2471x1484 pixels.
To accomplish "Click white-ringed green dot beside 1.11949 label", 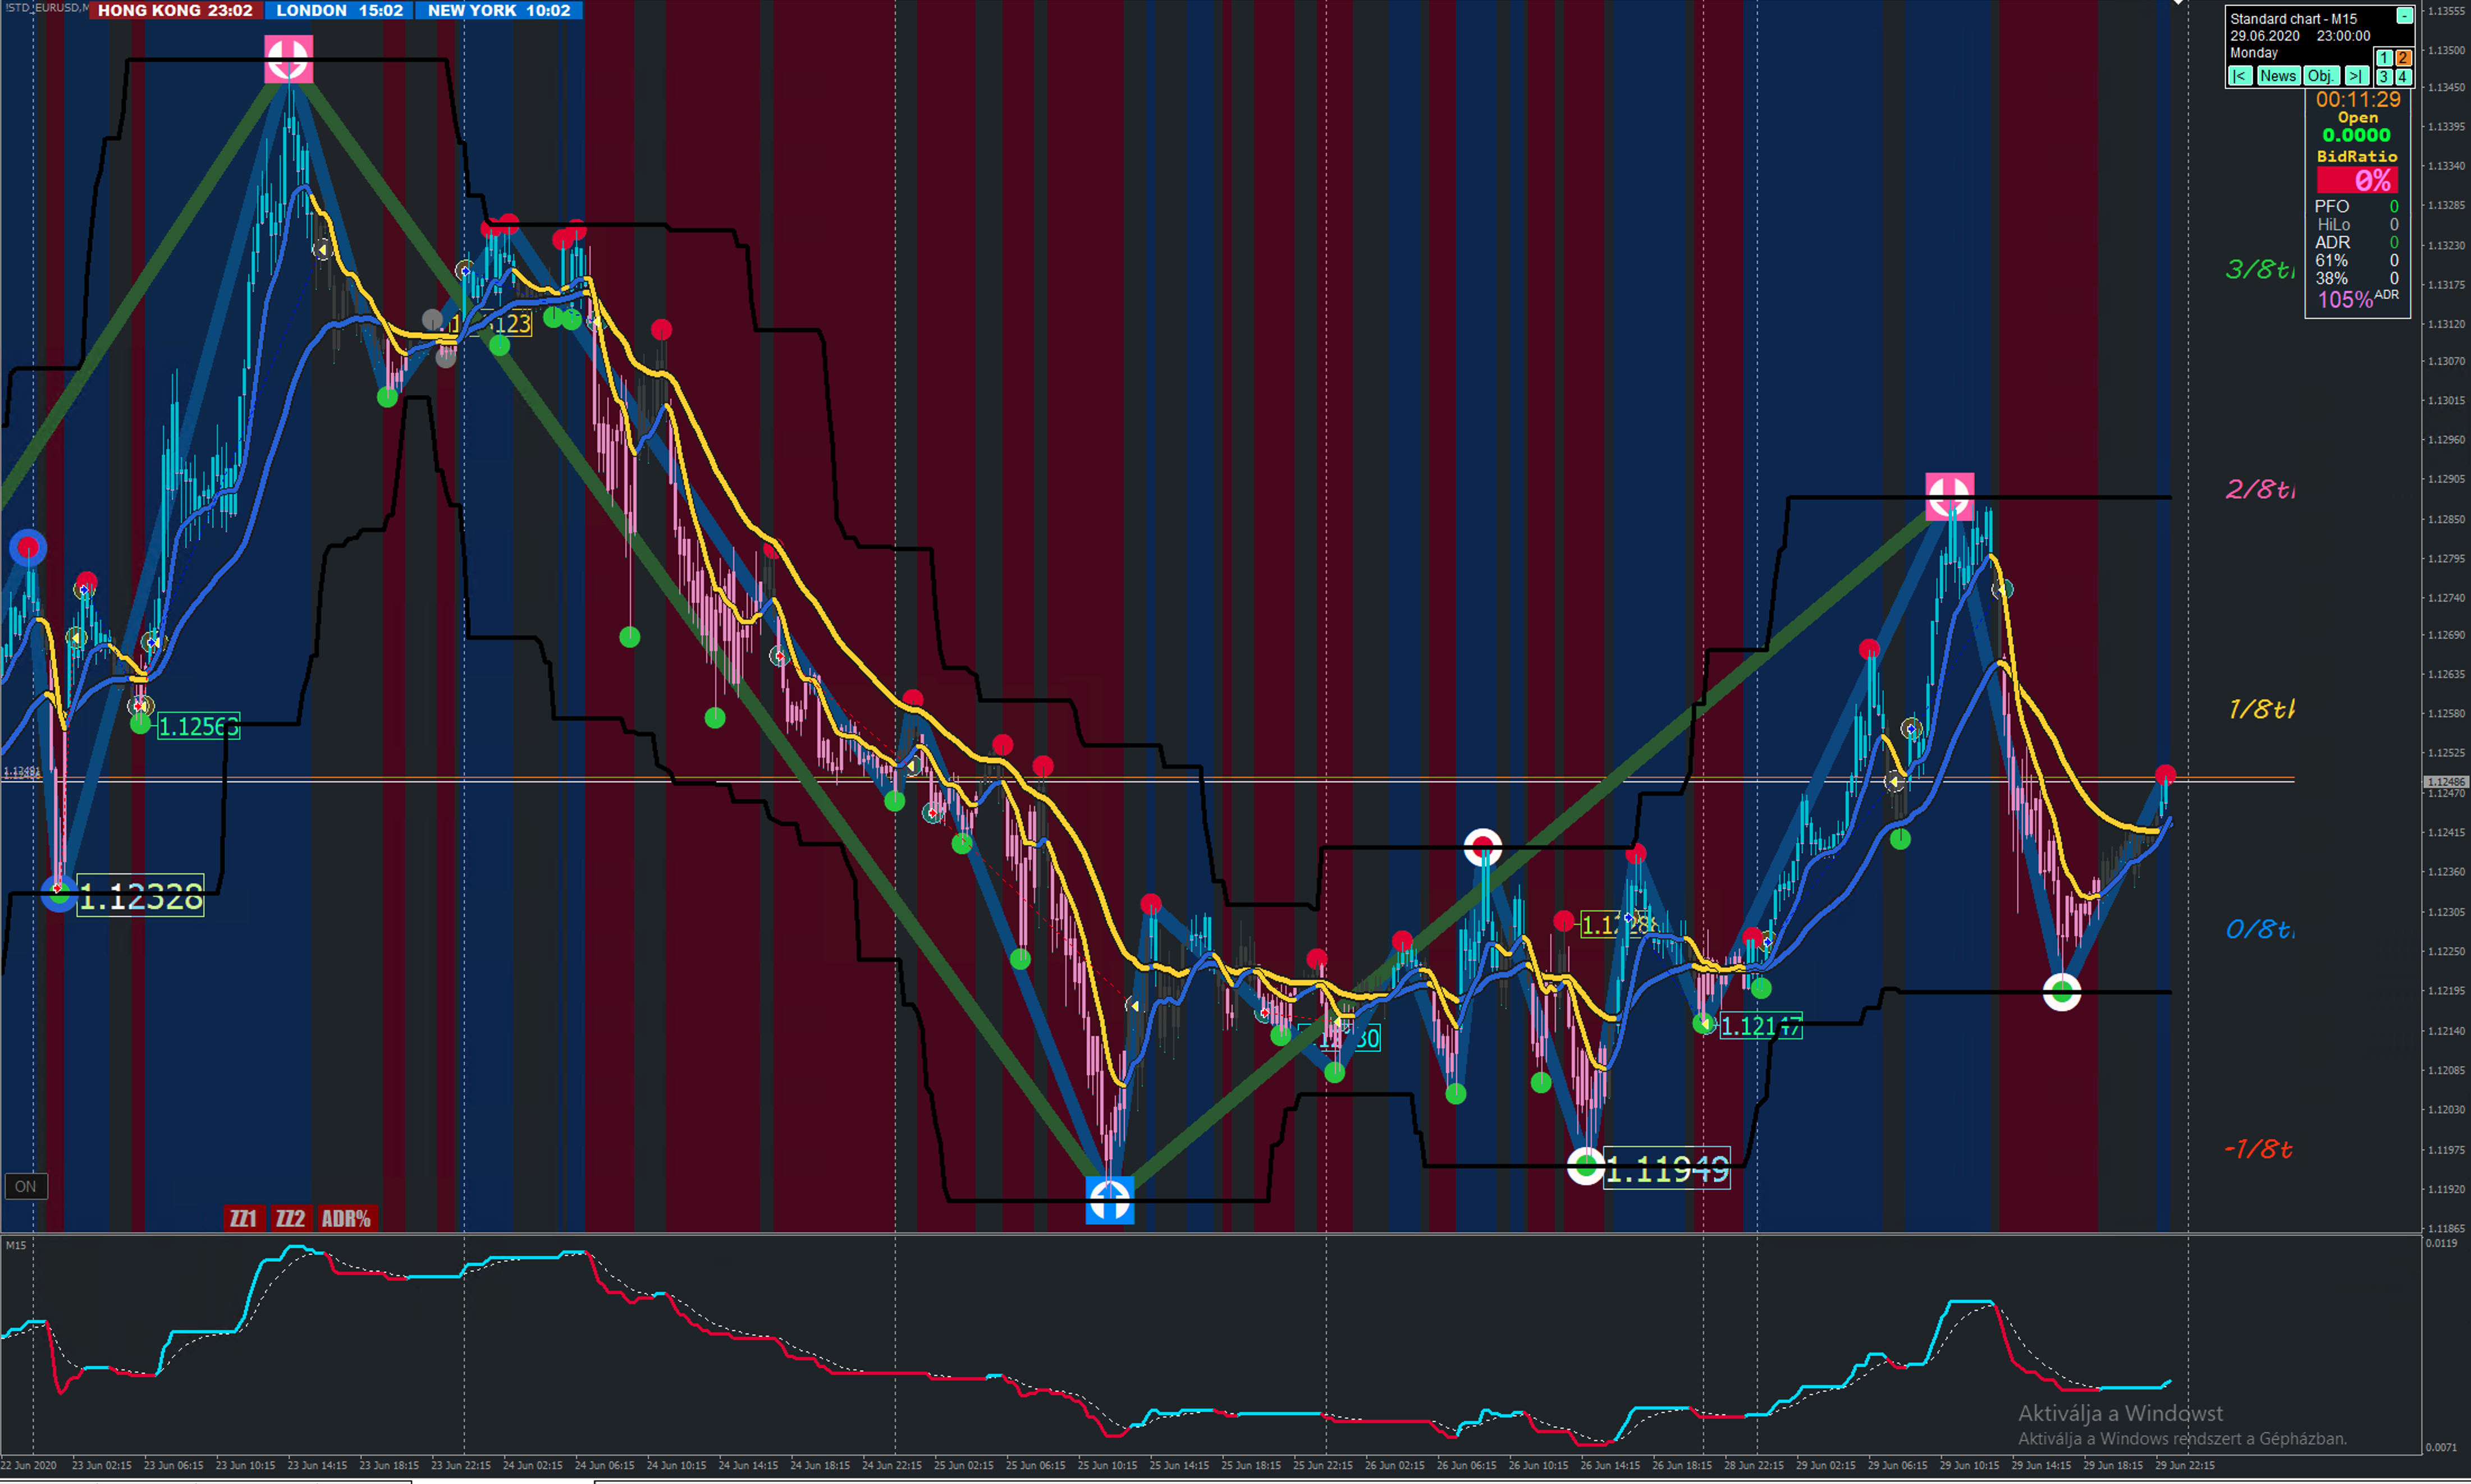I will [x=1585, y=1165].
